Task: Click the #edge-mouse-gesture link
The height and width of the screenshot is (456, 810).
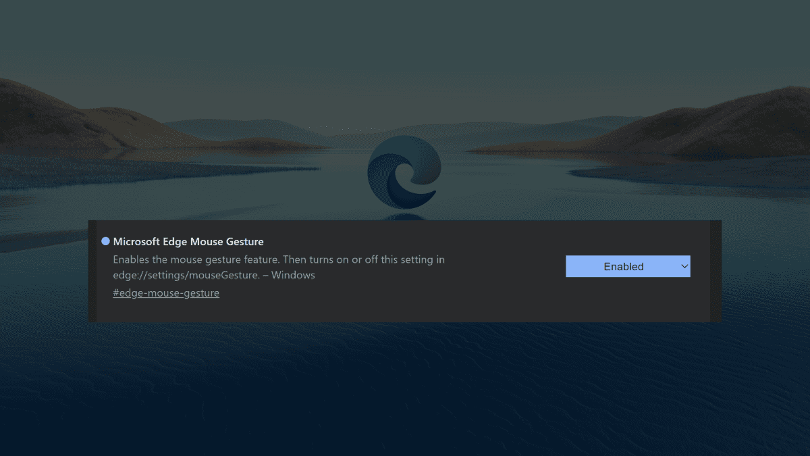Action: pyautogui.click(x=166, y=293)
